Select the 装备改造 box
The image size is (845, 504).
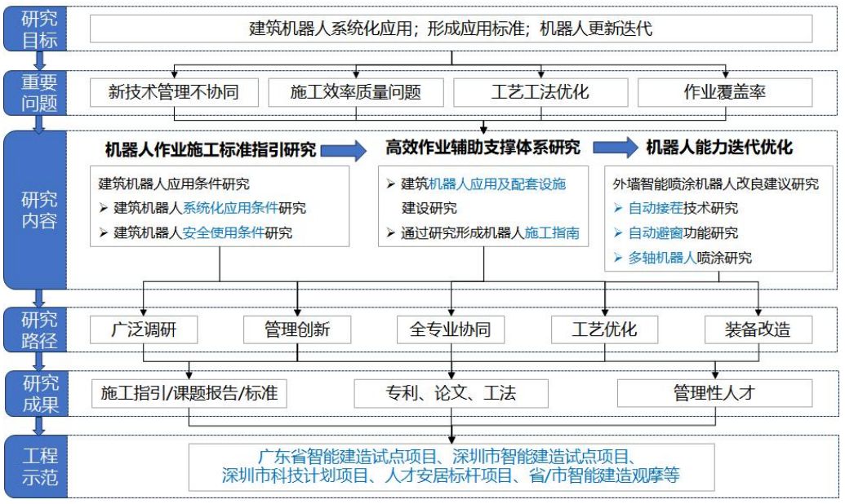(x=758, y=329)
